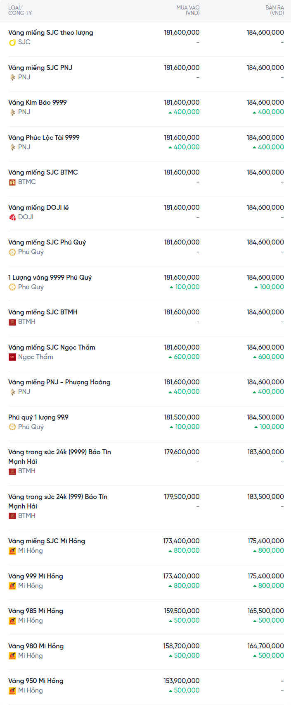The height and width of the screenshot is (705, 291).
Task: Click BTMH logo under Vàng miếng SJC BTMH
Action: (x=12, y=322)
